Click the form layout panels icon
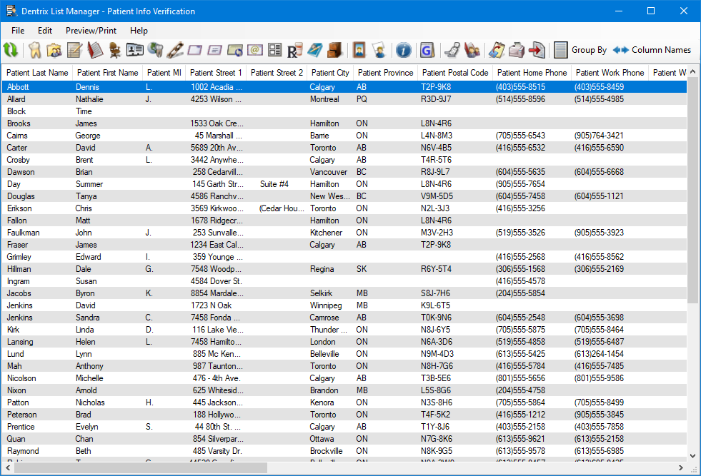This screenshot has width=701, height=476. [x=275, y=49]
